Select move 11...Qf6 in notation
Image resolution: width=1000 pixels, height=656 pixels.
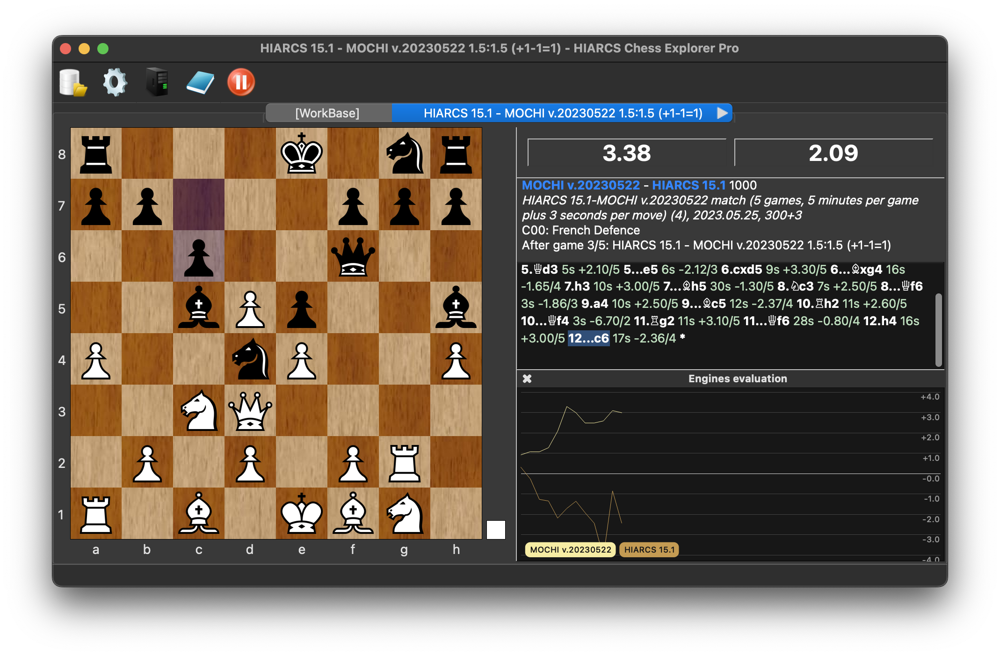pyautogui.click(x=766, y=321)
